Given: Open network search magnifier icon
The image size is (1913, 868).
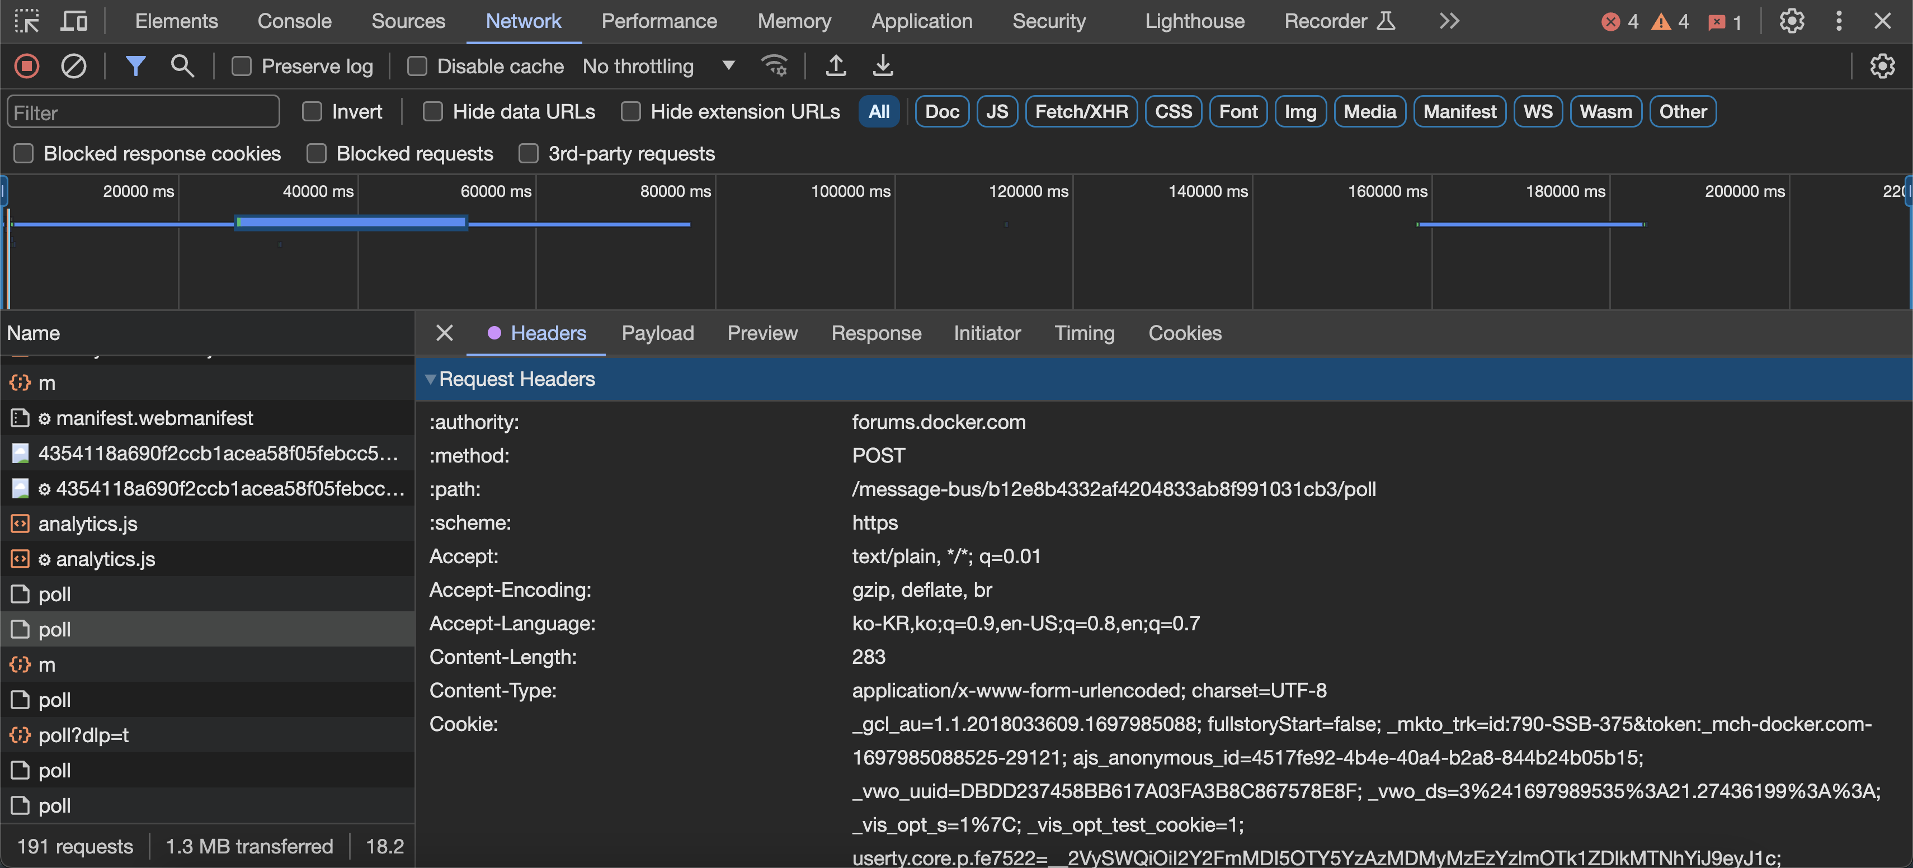Looking at the screenshot, I should point(182,66).
